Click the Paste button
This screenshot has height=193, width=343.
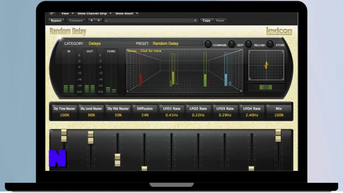pos(220,20)
